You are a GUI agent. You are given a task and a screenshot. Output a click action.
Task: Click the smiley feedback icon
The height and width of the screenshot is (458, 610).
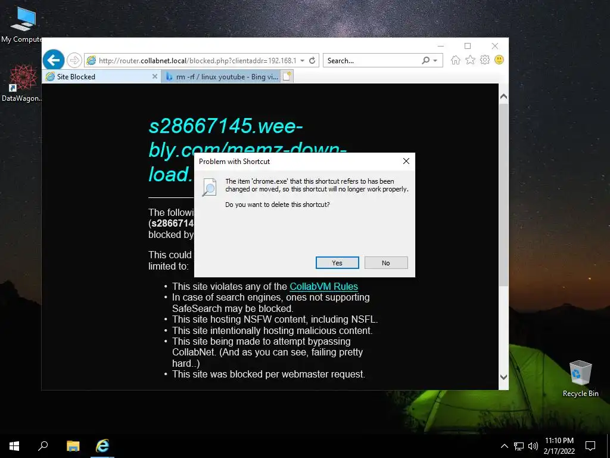[499, 60]
